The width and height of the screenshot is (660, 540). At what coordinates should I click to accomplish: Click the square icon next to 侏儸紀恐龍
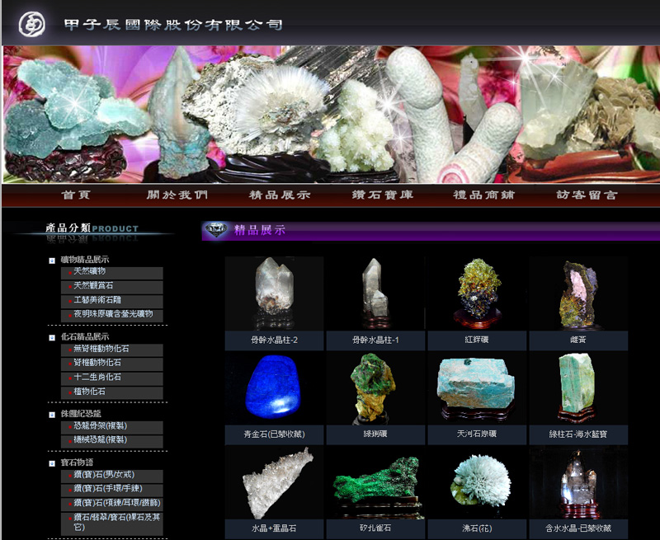[x=52, y=414]
